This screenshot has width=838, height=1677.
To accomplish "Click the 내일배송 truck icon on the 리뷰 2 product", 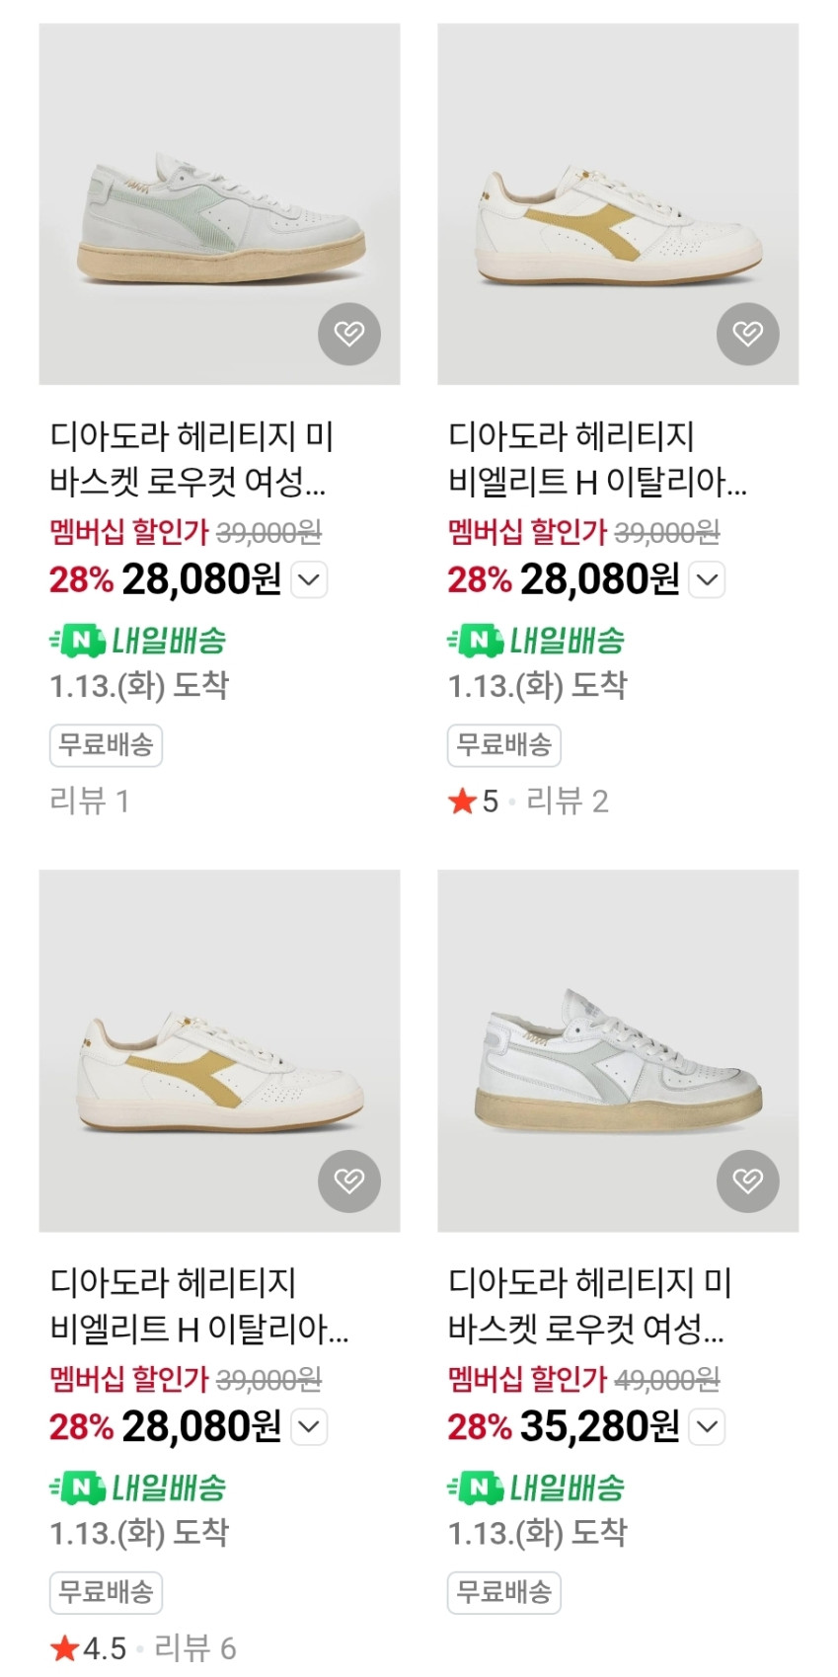I will [476, 641].
